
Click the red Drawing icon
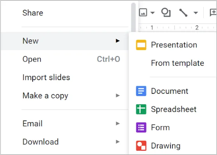coord(141,146)
